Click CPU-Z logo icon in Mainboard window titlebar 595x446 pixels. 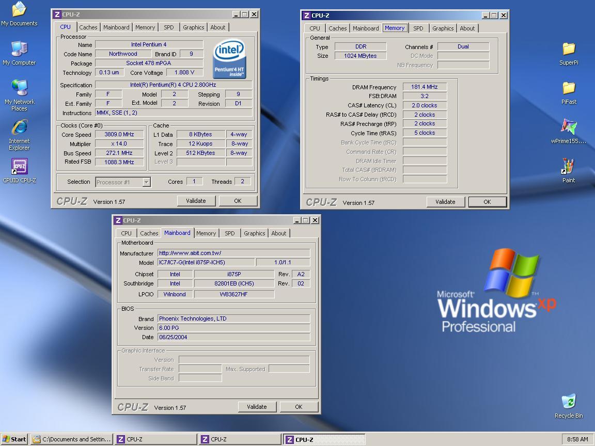click(118, 220)
